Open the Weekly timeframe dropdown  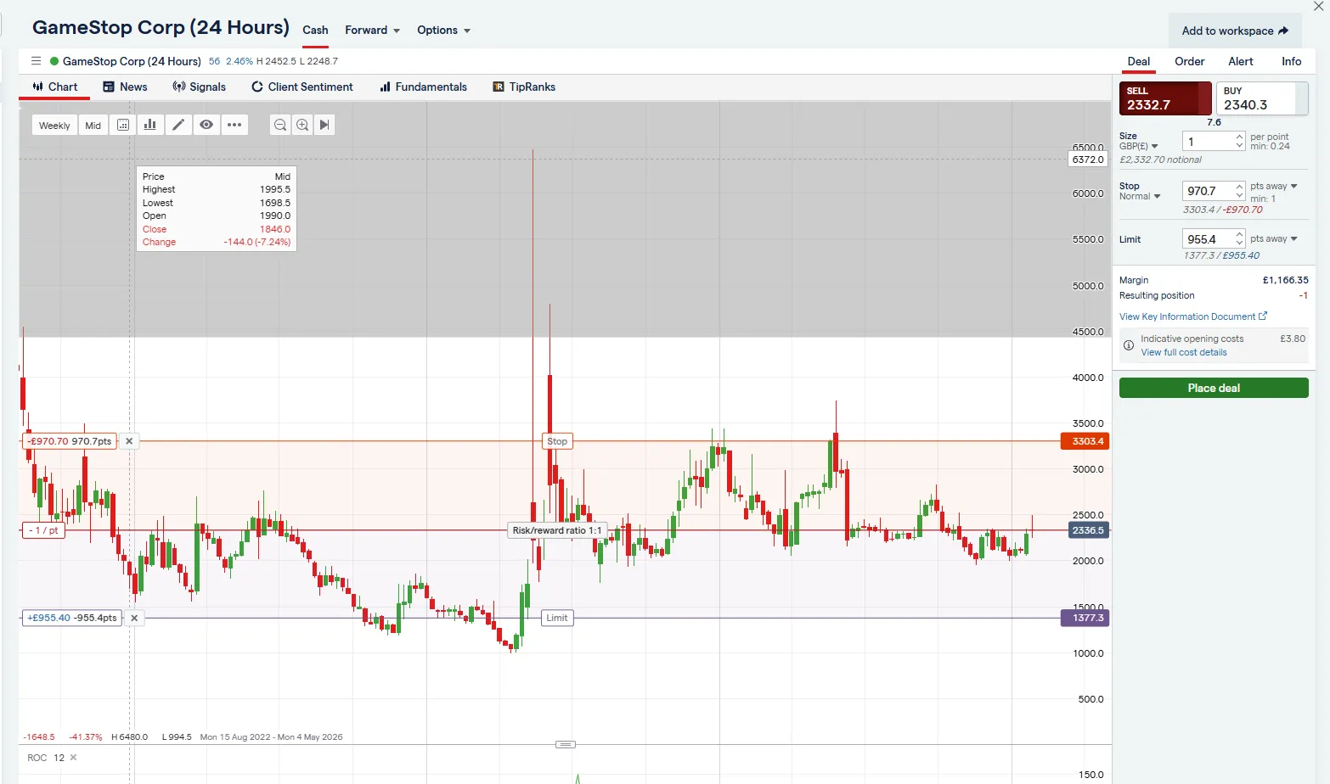coord(54,126)
